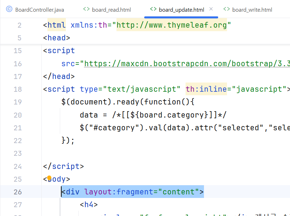Click the HTML file icon on board_update.html tab

153,9
